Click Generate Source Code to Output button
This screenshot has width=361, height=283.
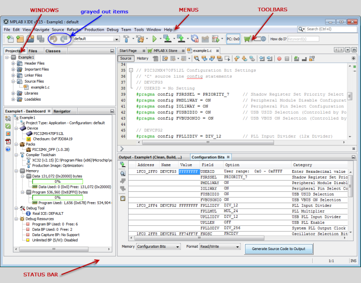point(278,248)
